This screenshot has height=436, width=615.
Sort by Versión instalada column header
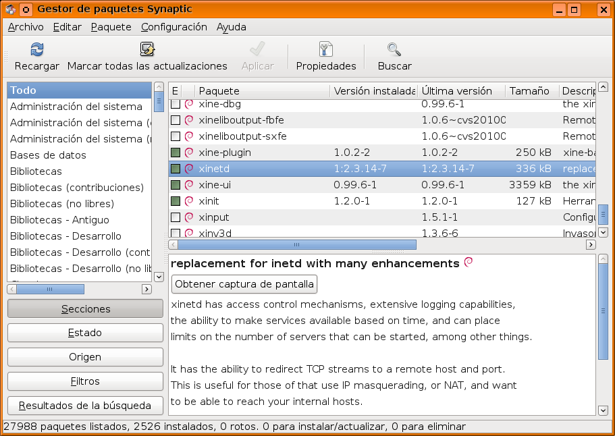click(374, 91)
